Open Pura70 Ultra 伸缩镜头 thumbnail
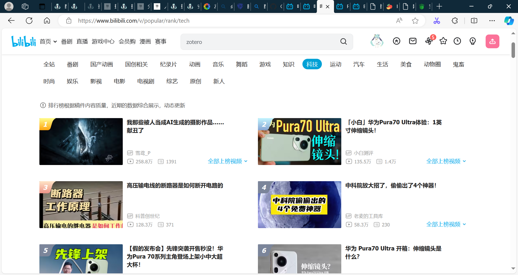 coord(299,142)
